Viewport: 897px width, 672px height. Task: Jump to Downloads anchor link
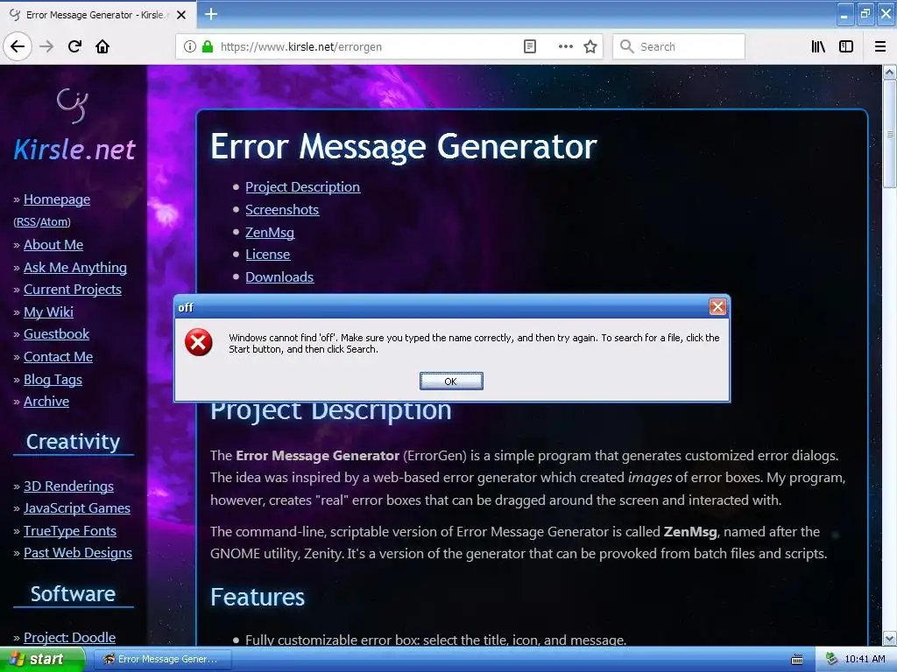[x=279, y=277]
